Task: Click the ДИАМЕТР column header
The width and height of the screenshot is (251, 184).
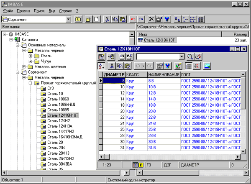Action: point(114,74)
